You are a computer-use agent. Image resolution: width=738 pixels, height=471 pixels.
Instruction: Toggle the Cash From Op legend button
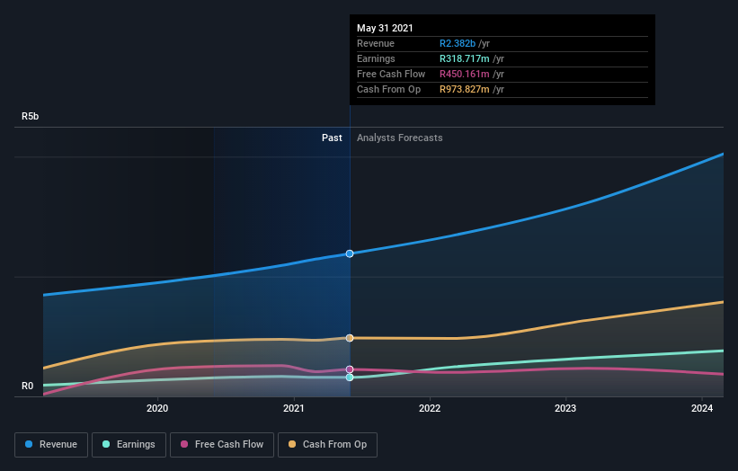coord(327,445)
